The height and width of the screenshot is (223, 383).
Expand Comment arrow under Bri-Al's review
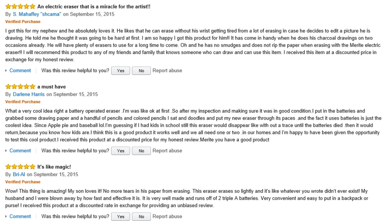(x=7, y=216)
